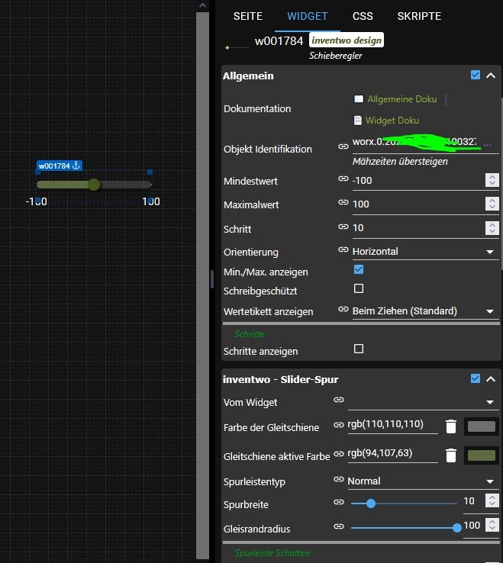Open object ID selection with the three dots

[488, 144]
